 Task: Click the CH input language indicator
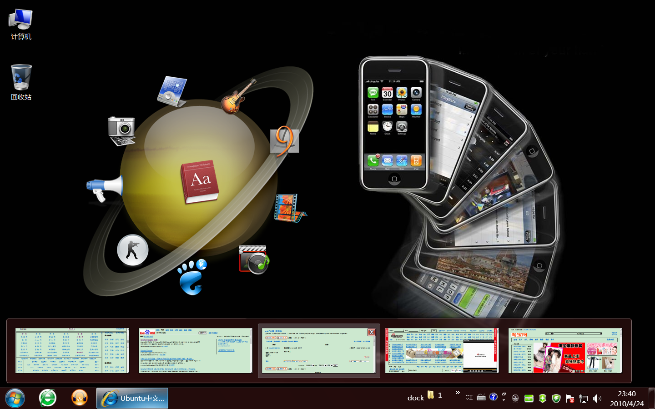tap(469, 398)
